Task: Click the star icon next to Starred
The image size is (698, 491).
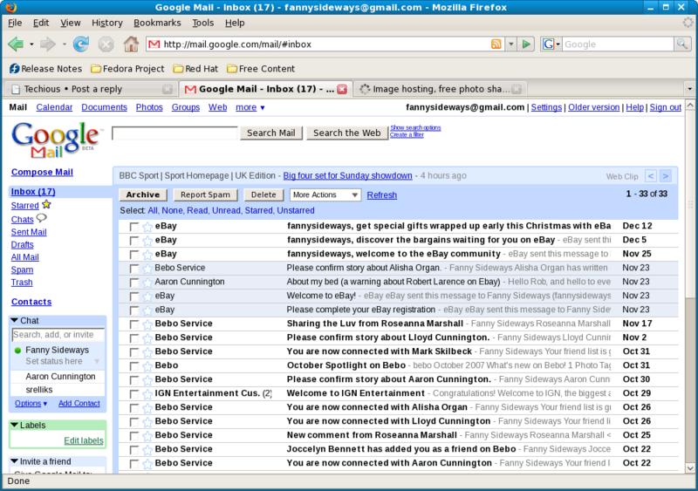Action: (47, 205)
